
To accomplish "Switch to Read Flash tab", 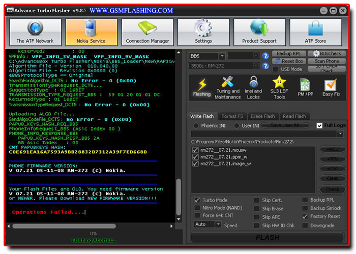I will pyautogui.click(x=294, y=116).
